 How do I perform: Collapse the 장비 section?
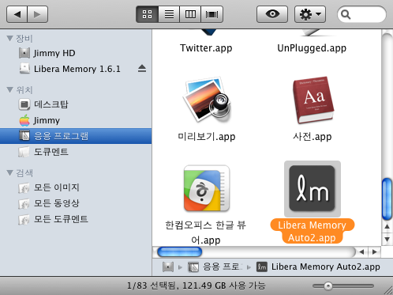10,39
